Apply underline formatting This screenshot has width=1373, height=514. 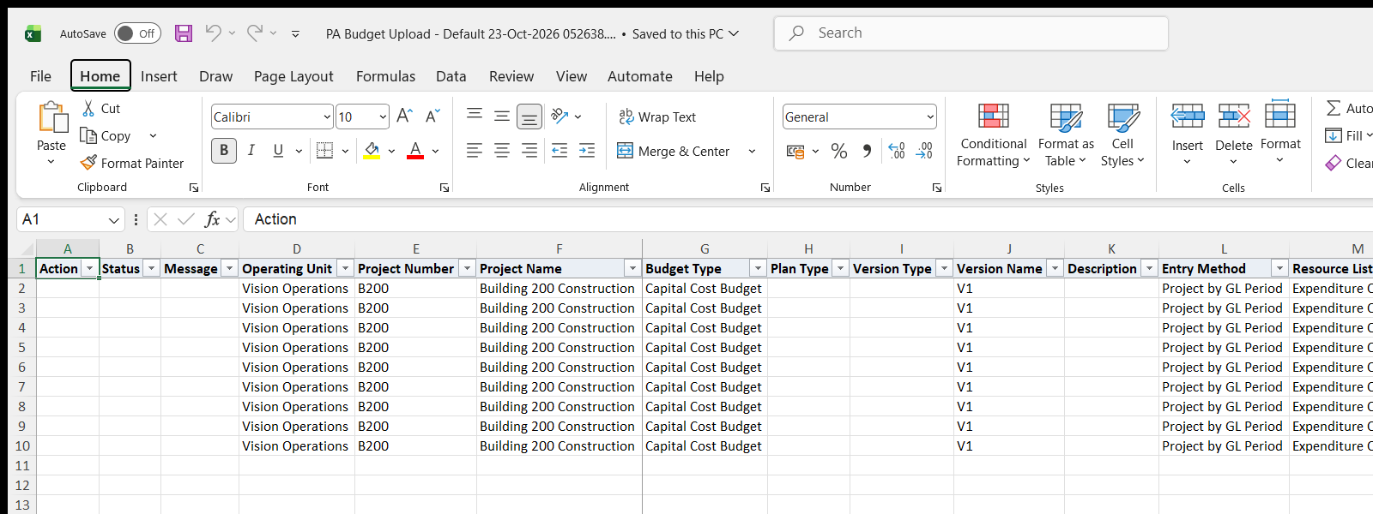point(278,151)
